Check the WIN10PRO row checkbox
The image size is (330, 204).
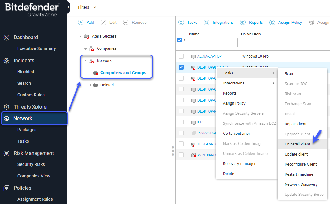pos(181,155)
